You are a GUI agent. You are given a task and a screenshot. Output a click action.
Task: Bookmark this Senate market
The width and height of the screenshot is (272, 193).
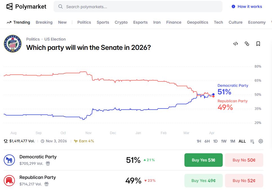click(x=258, y=44)
